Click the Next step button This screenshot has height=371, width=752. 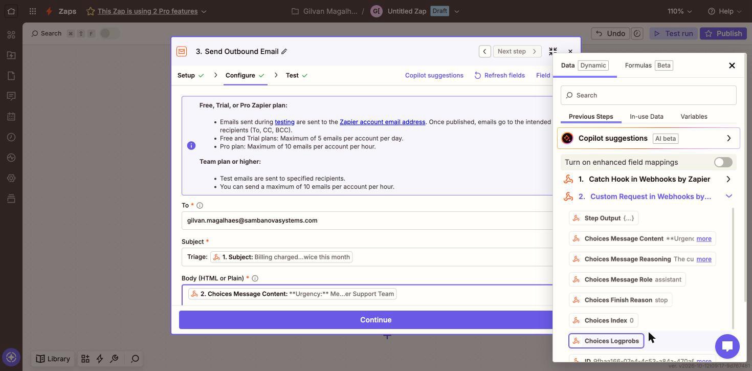pyautogui.click(x=517, y=51)
